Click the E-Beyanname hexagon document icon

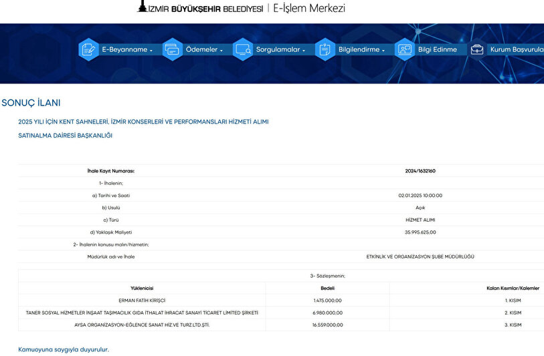tap(88, 49)
